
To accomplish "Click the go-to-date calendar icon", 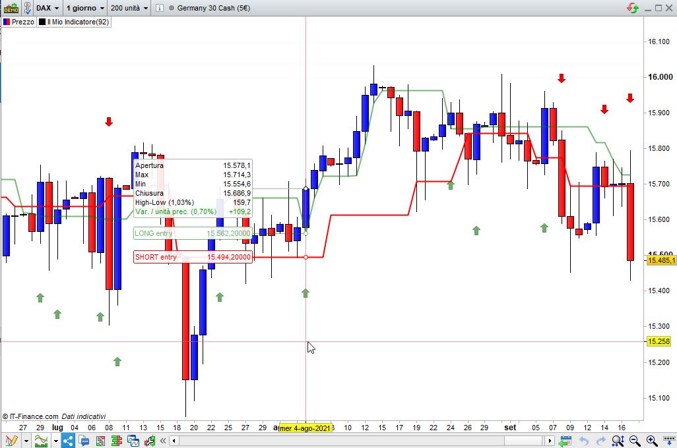I will pyautogui.click(x=565, y=441).
